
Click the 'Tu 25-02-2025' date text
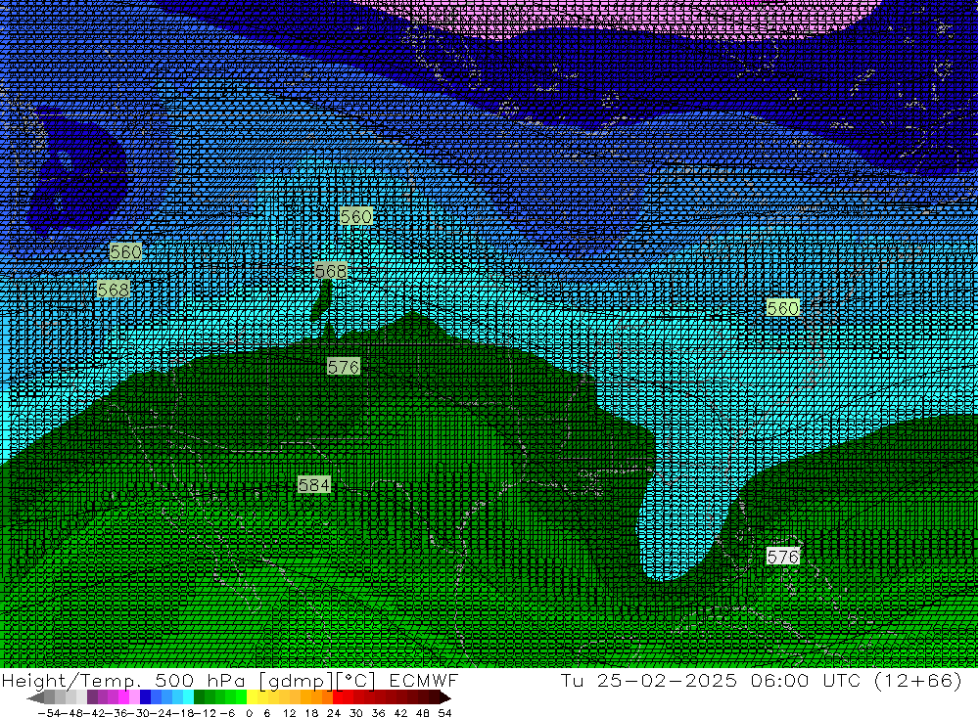(649, 680)
